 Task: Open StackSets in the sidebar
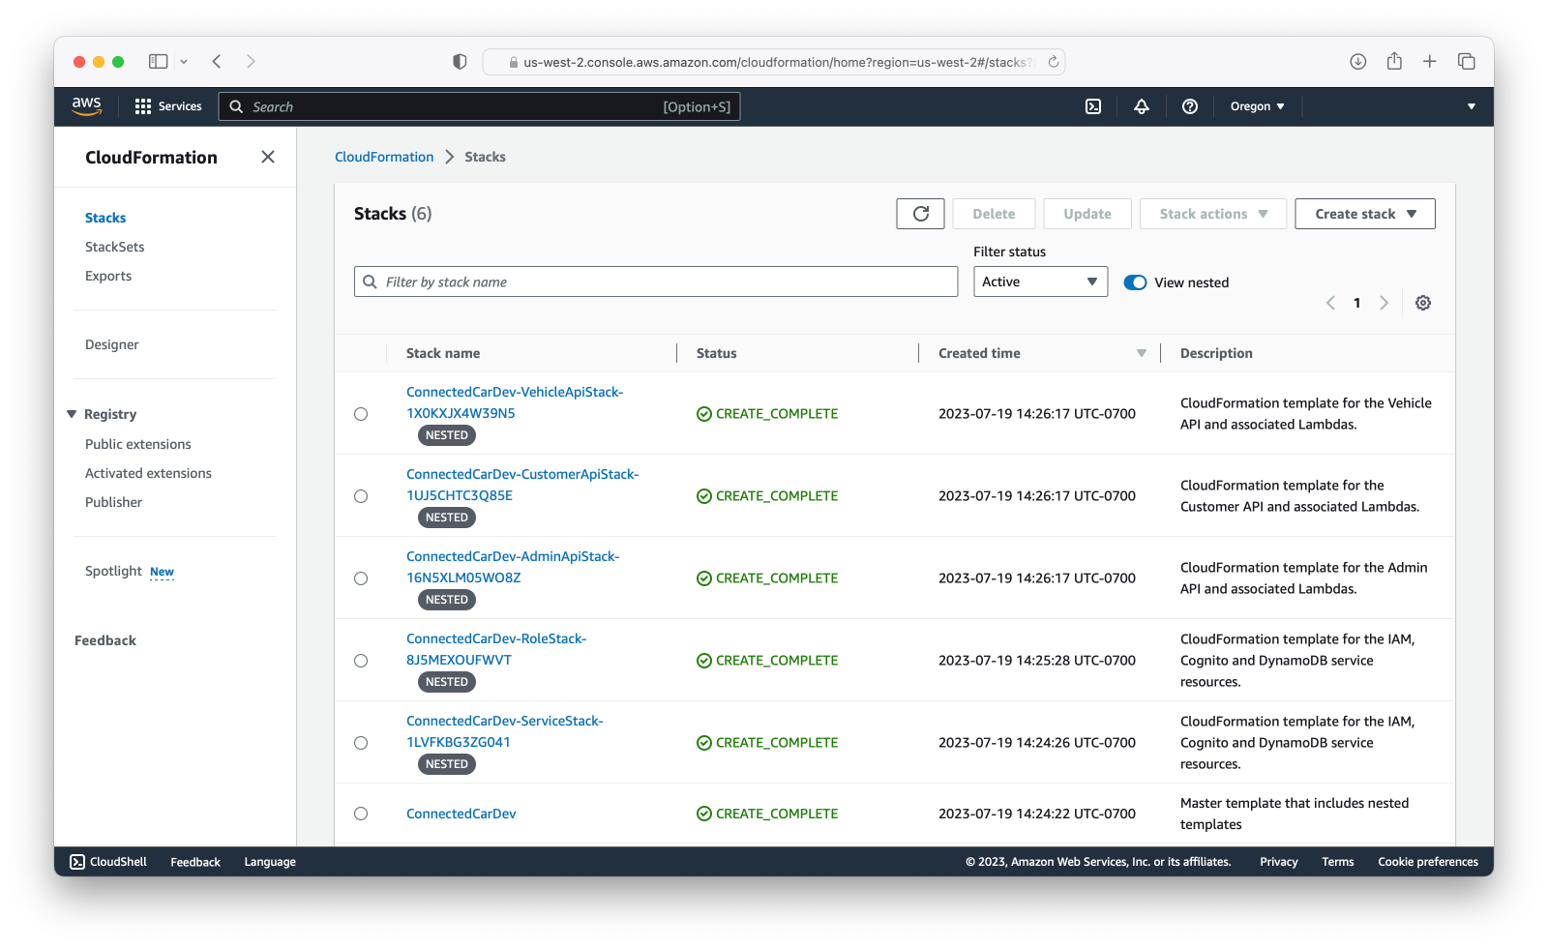coord(114,247)
